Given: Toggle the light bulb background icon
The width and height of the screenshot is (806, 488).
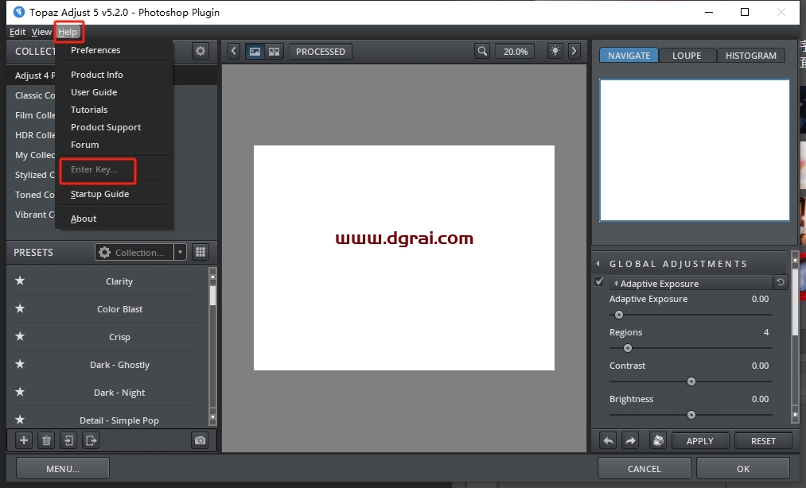Looking at the screenshot, I should tap(555, 52).
